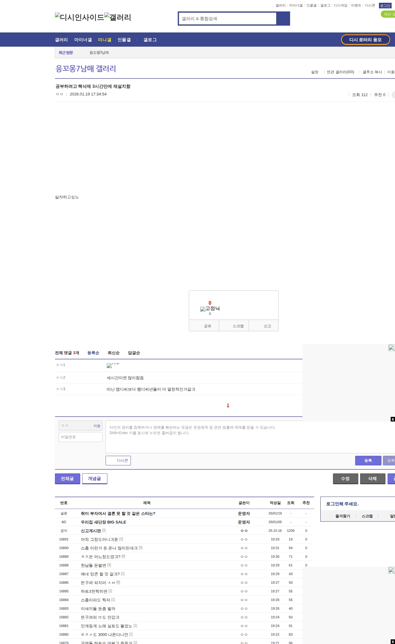This screenshot has height=644, width=395.
Task: Toggle the 야간 모드 night mode switch
Action: tap(388, 14)
